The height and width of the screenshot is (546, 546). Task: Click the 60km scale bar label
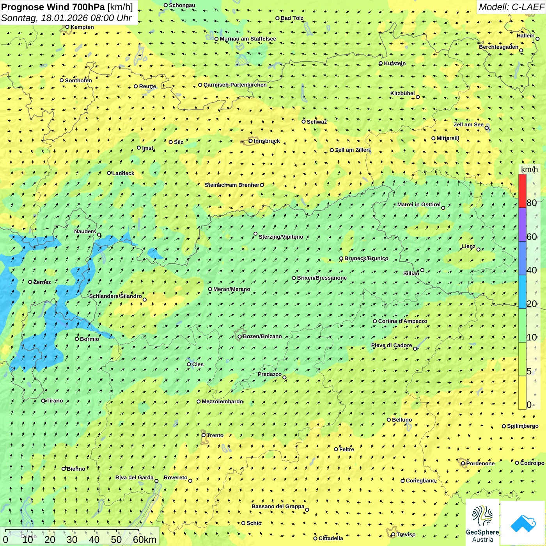[145, 539]
